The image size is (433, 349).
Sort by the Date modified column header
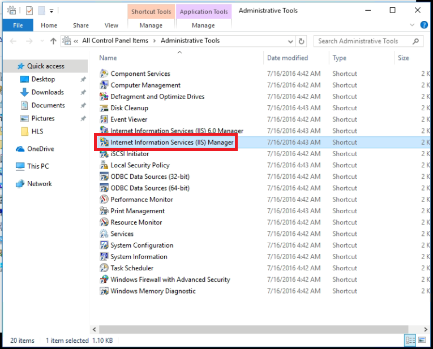click(288, 58)
